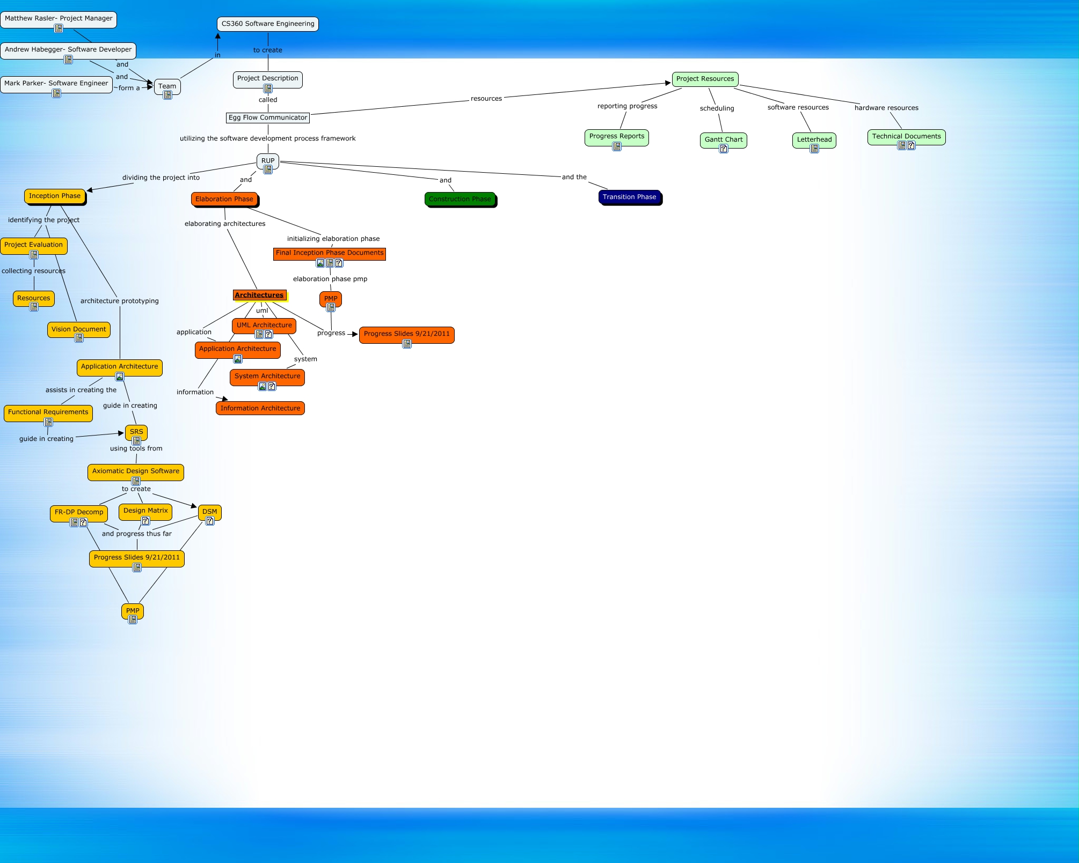Open image icon under yellow Application Architecture
This screenshot has width=1079, height=863.
click(x=120, y=377)
